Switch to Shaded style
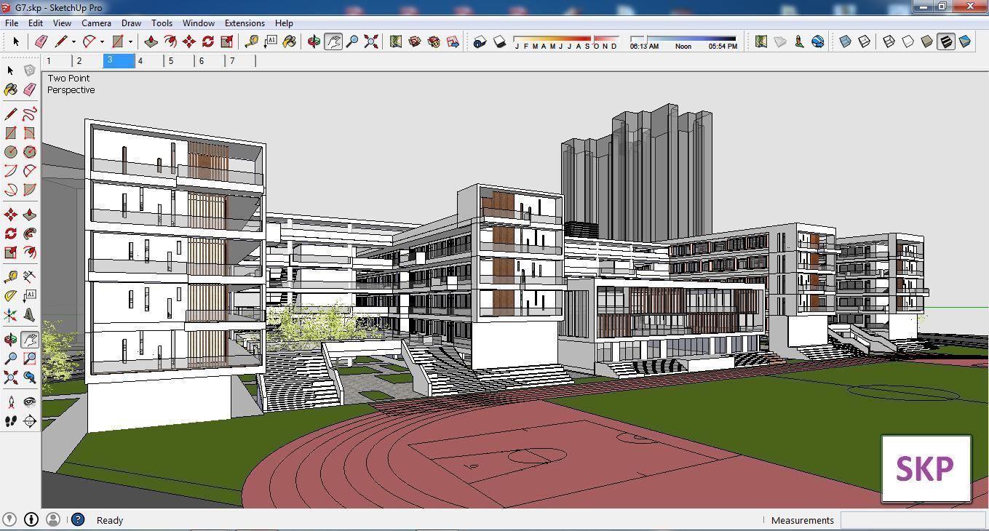This screenshot has height=531, width=989. (927, 41)
